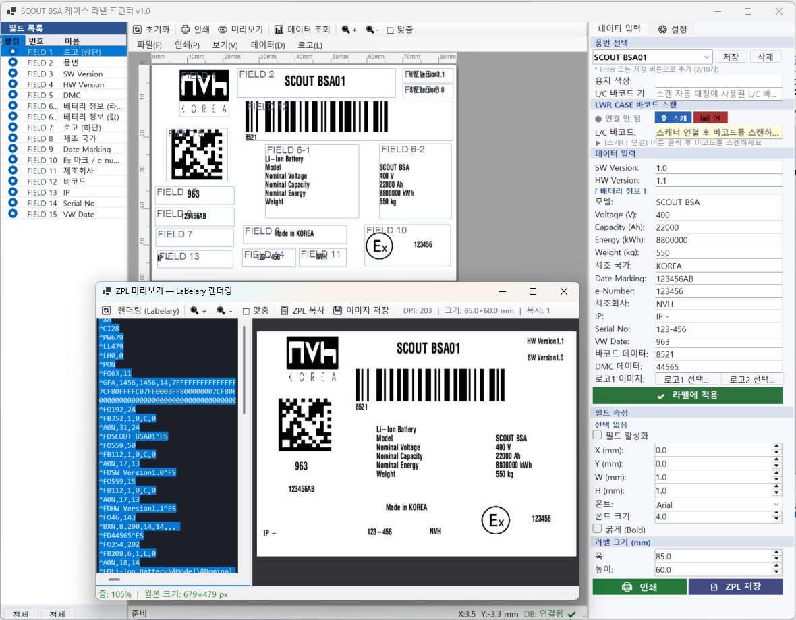Zoom in inside the ZPL preview window
The width and height of the screenshot is (796, 620).
198,310
